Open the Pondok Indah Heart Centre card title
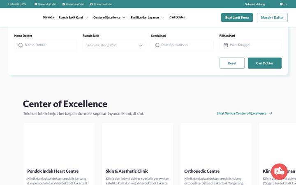Image resolution: width=296 pixels, height=185 pixels. [53, 171]
